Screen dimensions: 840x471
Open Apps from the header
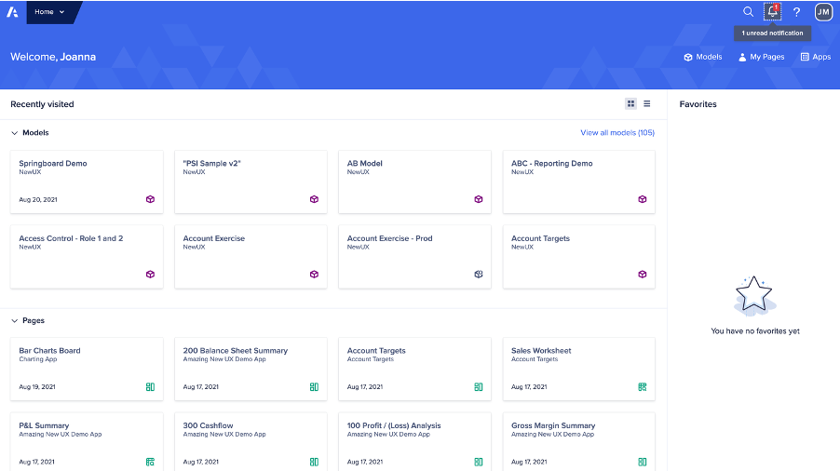point(816,57)
